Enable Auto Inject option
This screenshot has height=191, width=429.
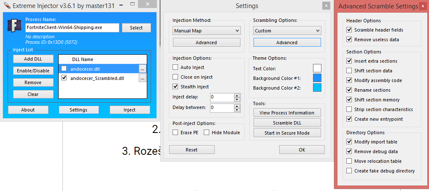[x=175, y=67]
